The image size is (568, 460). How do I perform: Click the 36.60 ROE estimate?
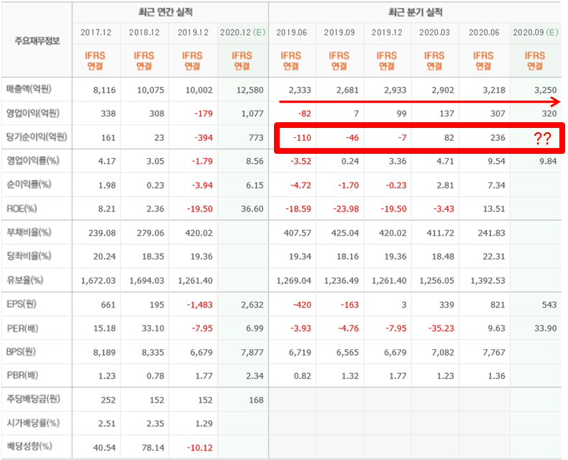point(252,209)
